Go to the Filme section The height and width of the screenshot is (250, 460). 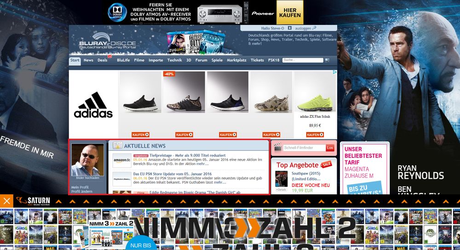[139, 60]
